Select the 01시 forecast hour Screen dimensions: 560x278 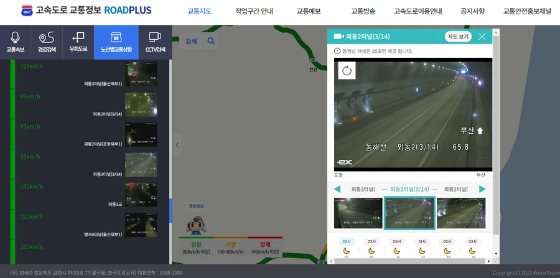click(422, 241)
